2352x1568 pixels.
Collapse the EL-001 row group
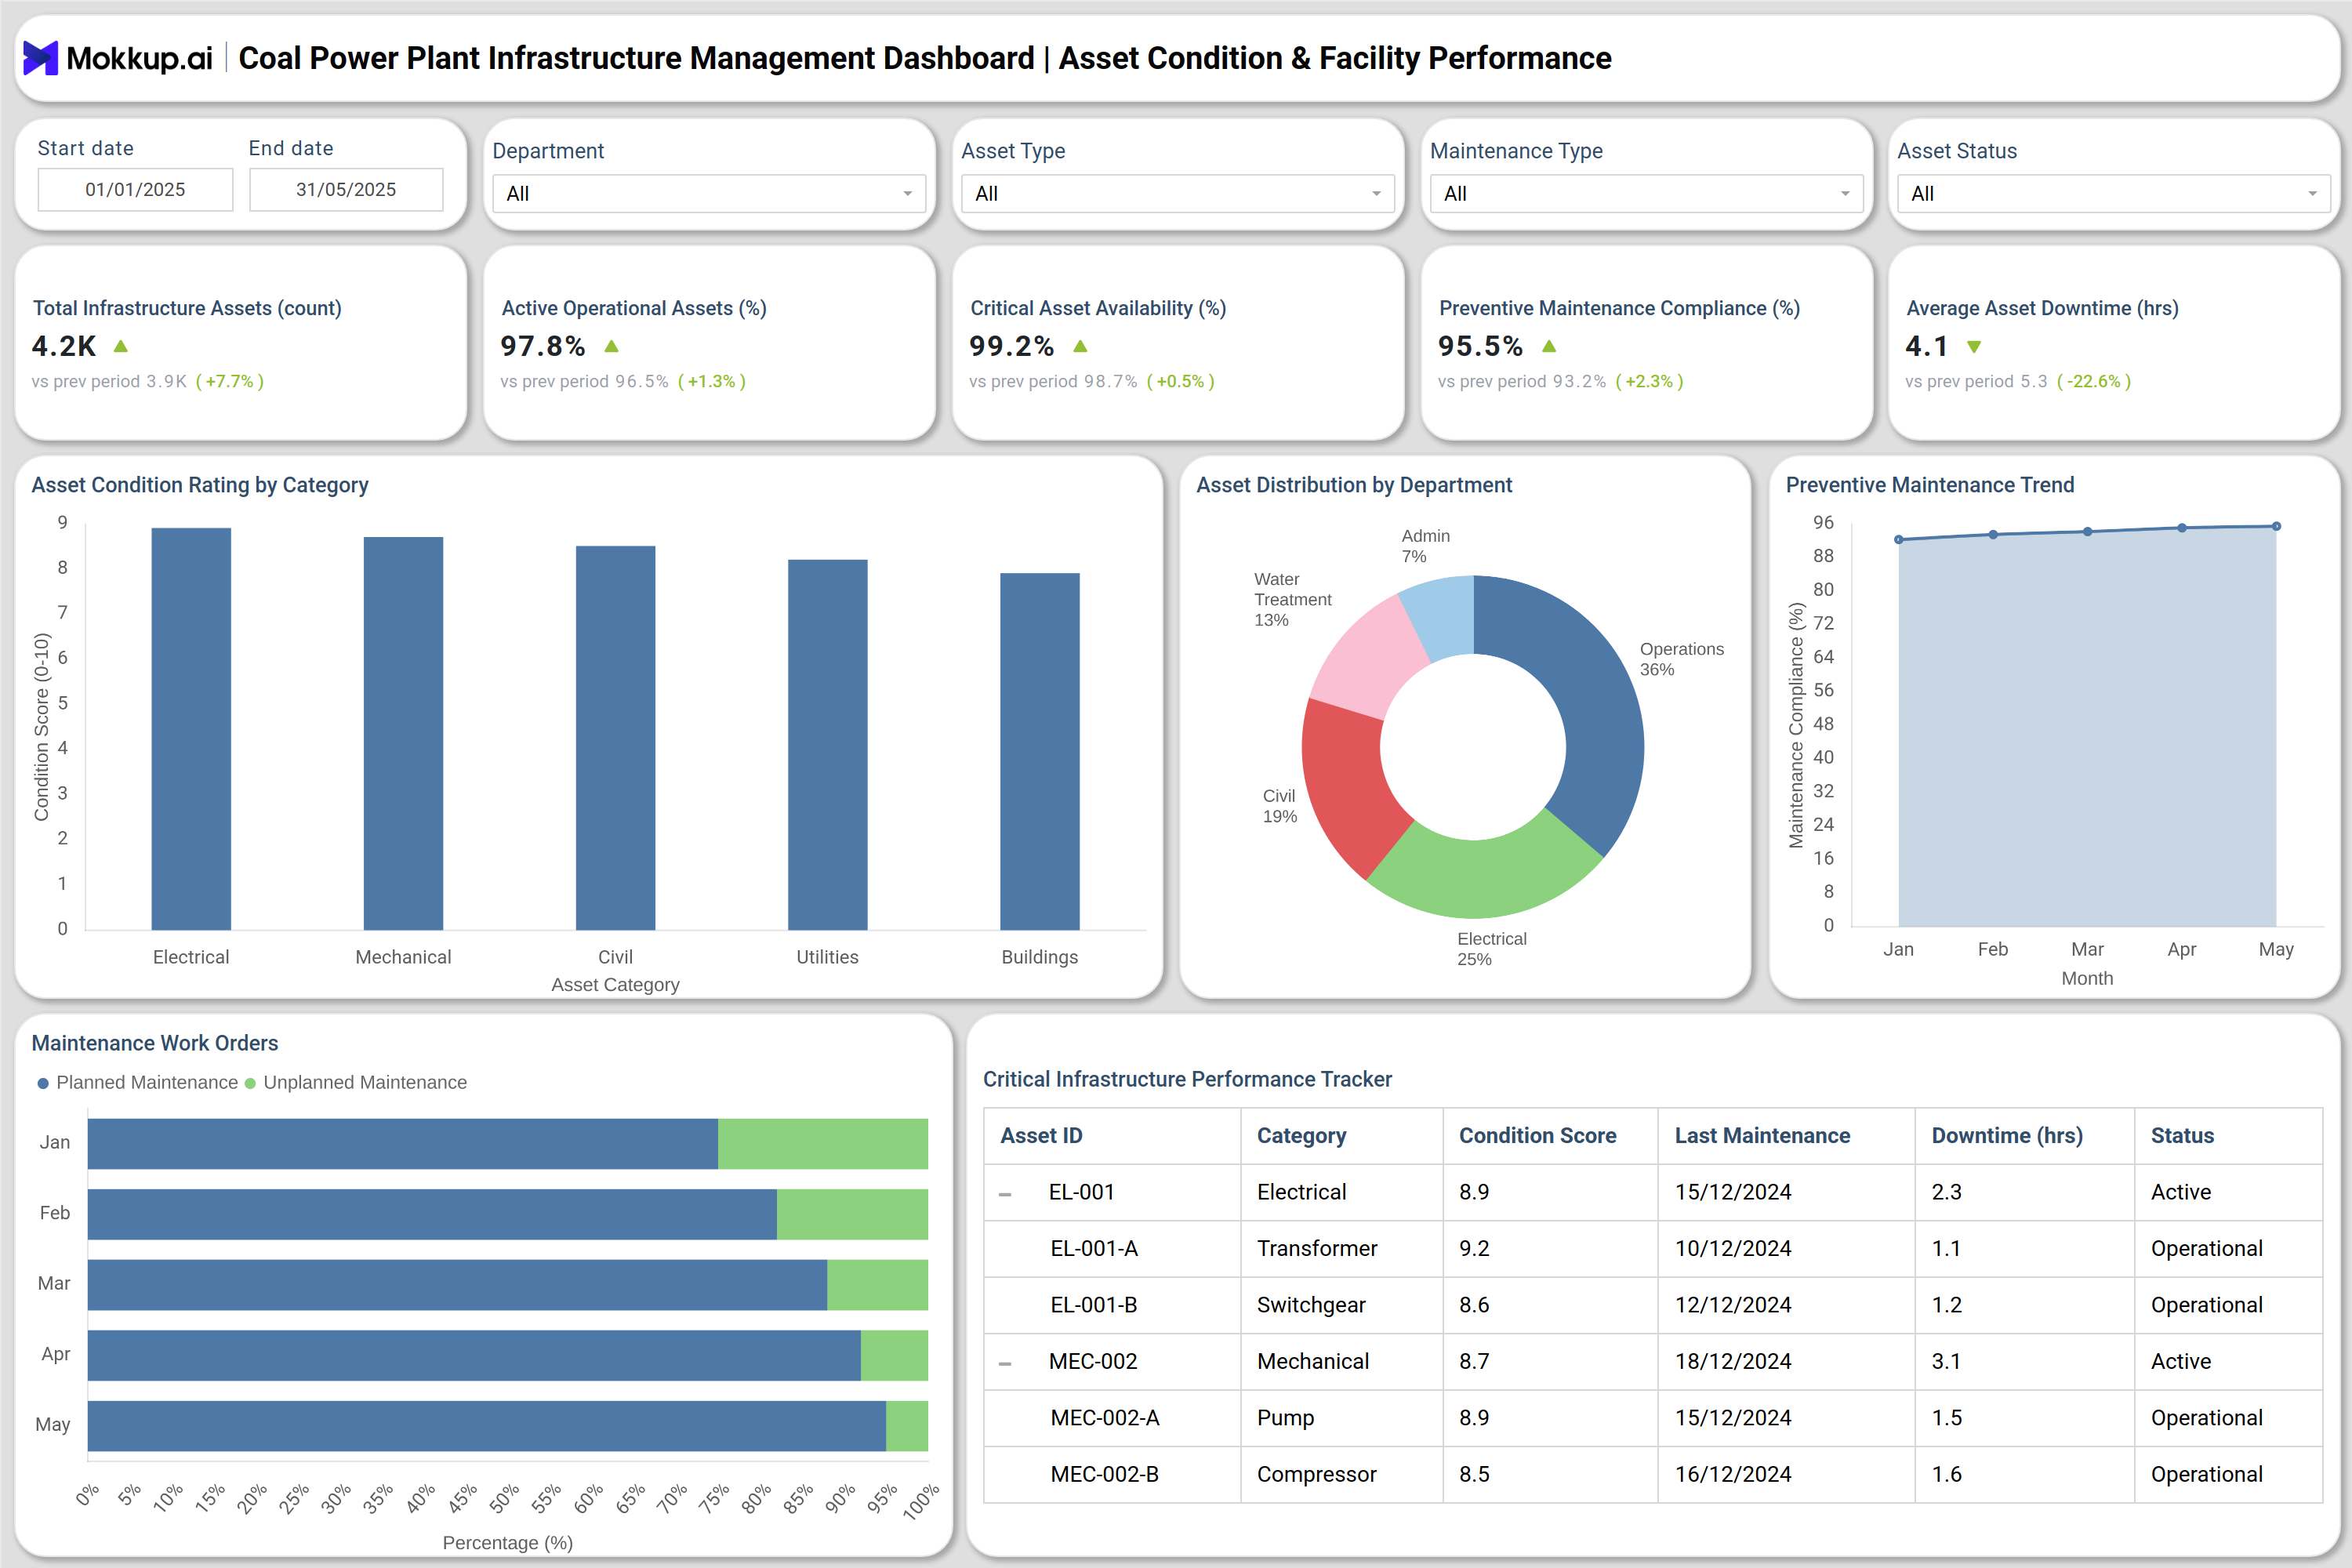point(1005,1194)
